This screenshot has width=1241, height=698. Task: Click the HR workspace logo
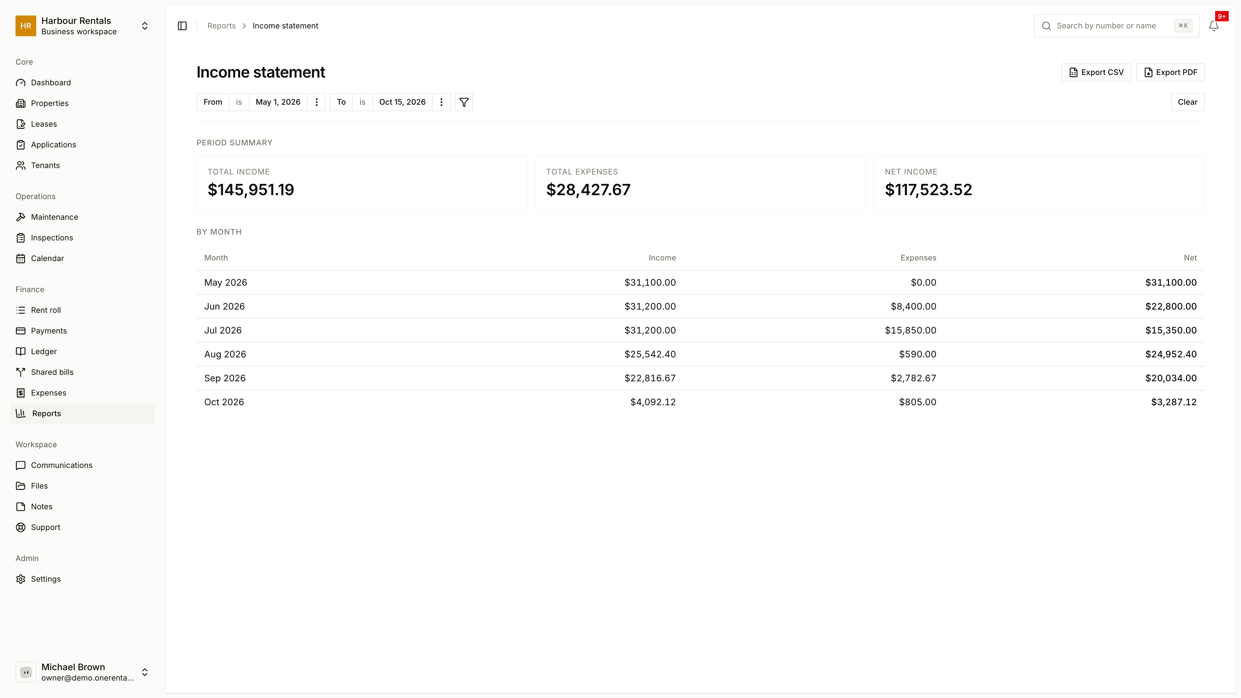[x=26, y=26]
